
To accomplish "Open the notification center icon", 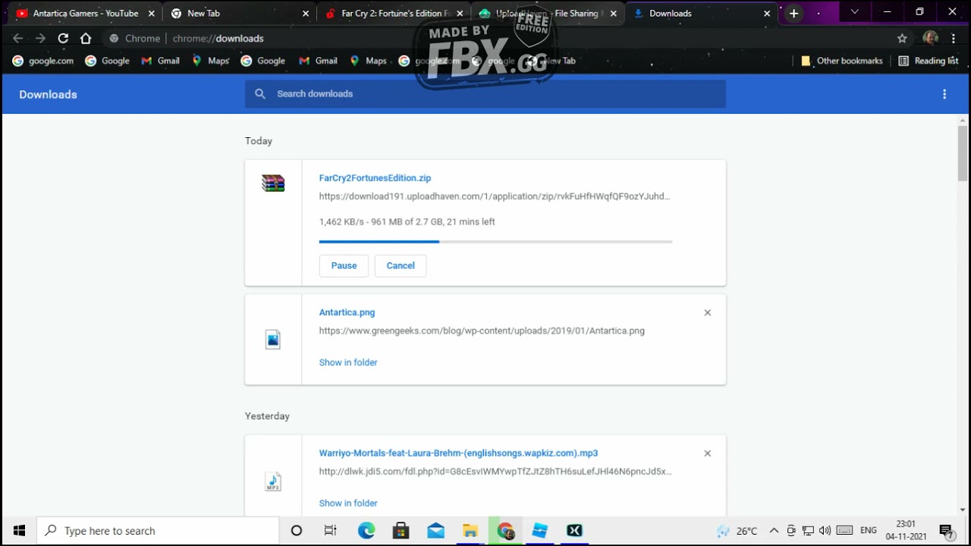I will coord(946,531).
